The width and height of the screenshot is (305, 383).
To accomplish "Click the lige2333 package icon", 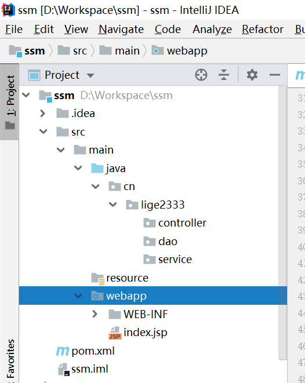I will point(132,205).
